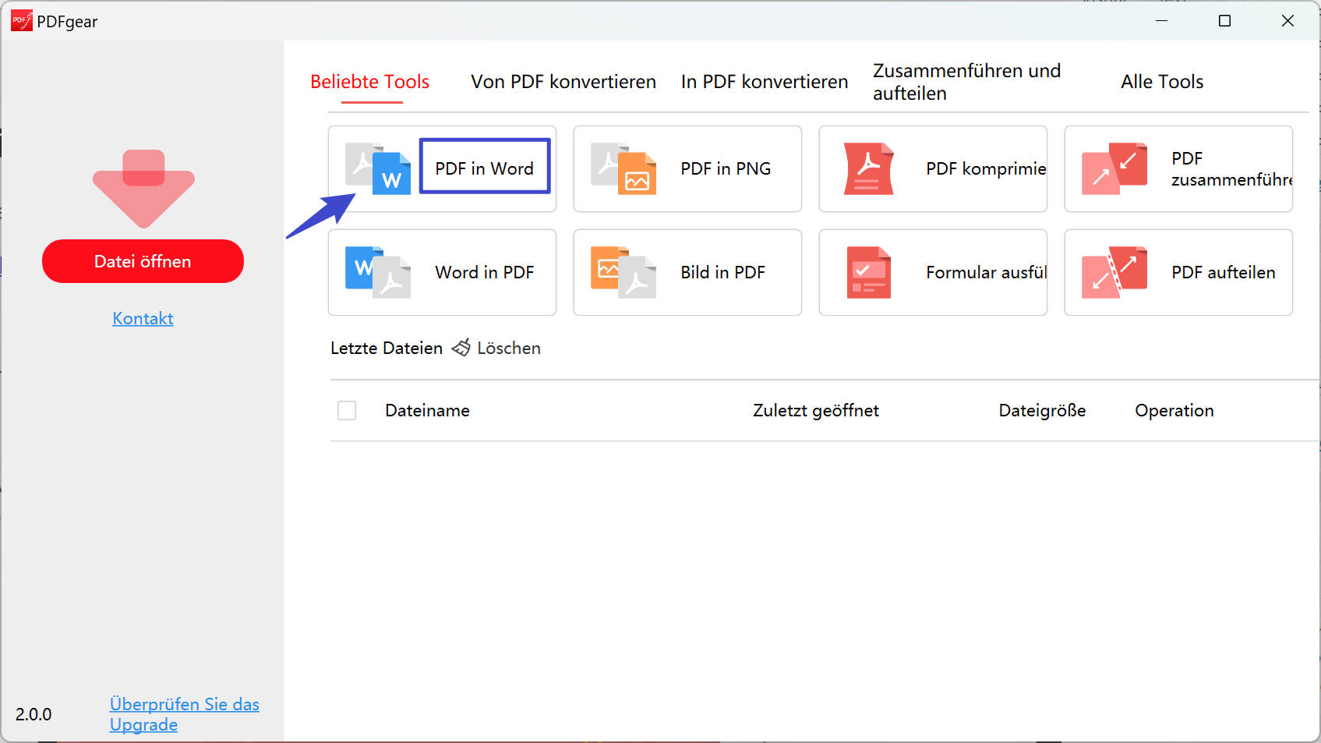Click the broom icon next to Löschen
This screenshot has width=1321, height=743.
click(x=462, y=348)
